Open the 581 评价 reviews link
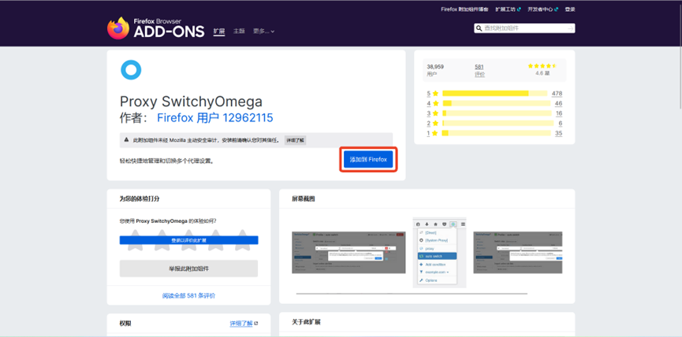Viewport: 682px width, 337px height. coord(479,70)
